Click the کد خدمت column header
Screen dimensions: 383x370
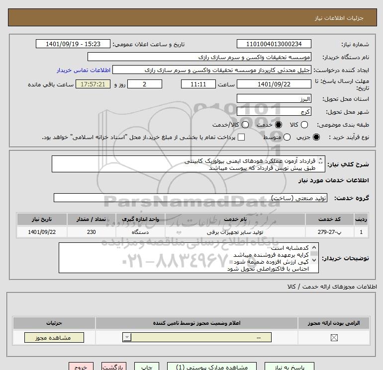(329, 219)
